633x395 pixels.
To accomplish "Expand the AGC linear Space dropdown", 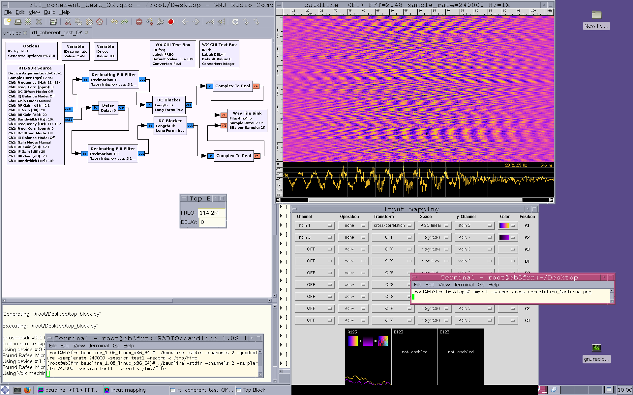I will pyautogui.click(x=434, y=225).
